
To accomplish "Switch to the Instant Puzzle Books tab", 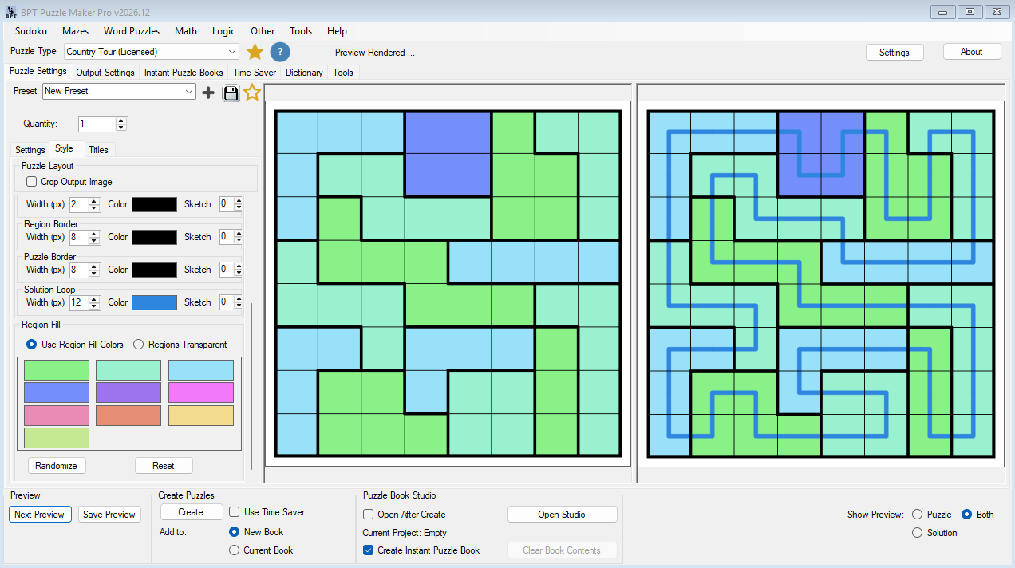I will (x=184, y=73).
